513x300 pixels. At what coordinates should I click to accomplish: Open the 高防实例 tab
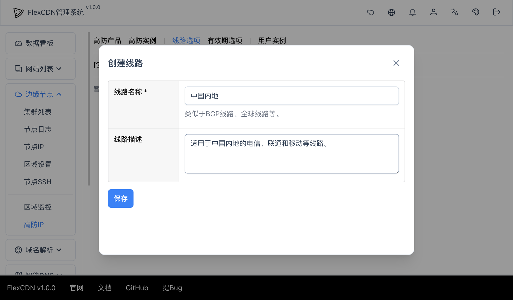(143, 40)
